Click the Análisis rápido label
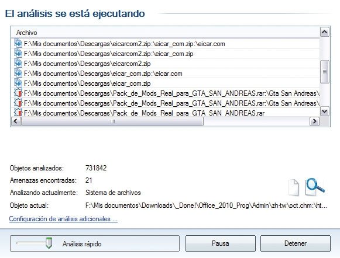 coord(82,244)
